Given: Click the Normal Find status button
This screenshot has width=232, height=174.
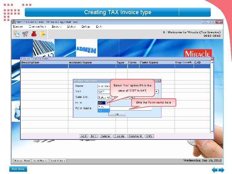Looking at the screenshot, I should [22, 160].
